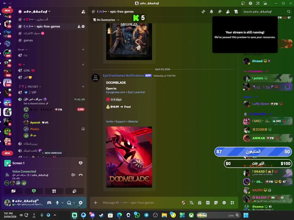Open Epicgames.com link for DOOMBLADE
This screenshot has height=220, width=294.
point(115,92)
